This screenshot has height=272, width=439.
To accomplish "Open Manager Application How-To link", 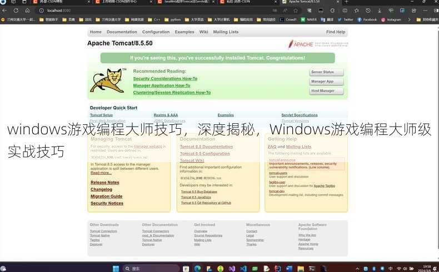I will pyautogui.click(x=162, y=85).
